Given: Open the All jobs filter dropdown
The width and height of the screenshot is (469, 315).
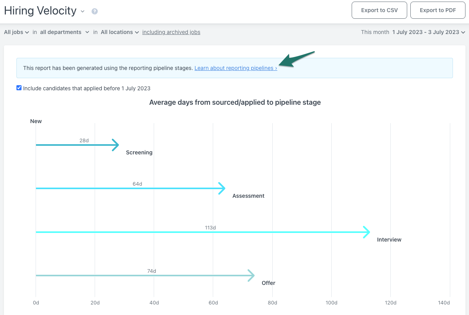Looking at the screenshot, I should 16,32.
